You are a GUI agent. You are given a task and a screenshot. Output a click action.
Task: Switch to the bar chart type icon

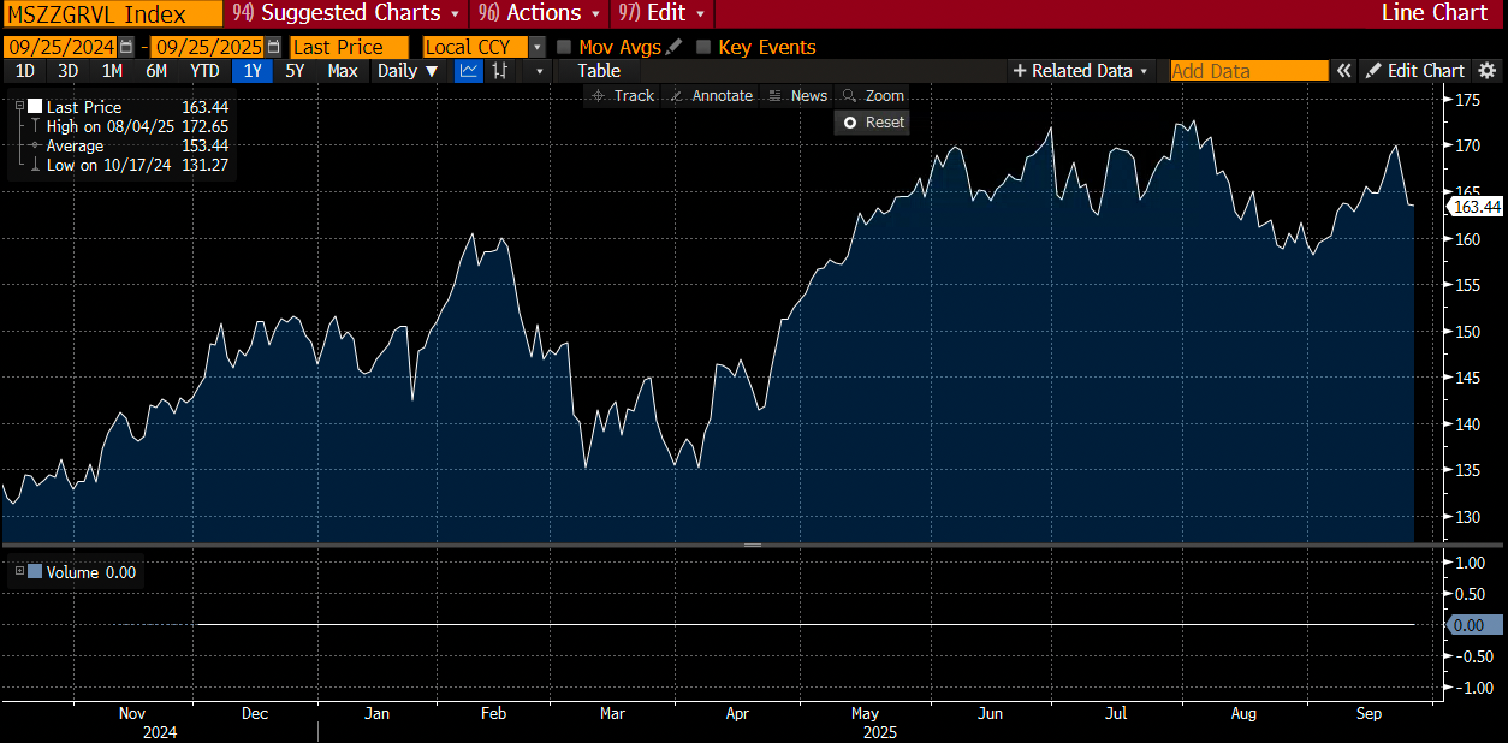500,71
